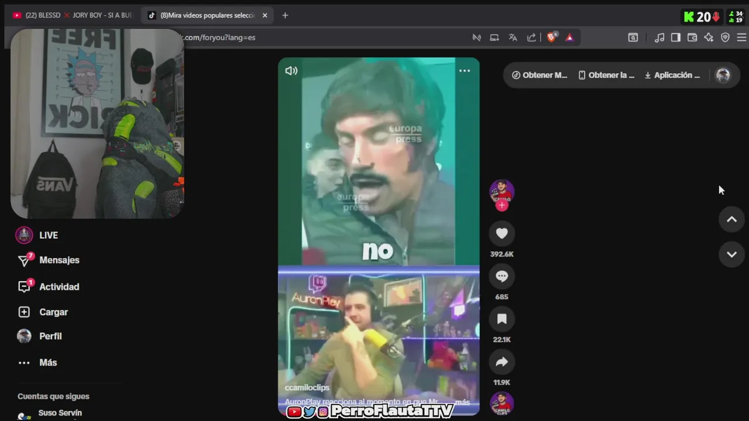Image resolution: width=749 pixels, height=421 pixels.
Task: Toggle the browser sidebar panel icon
Action: click(676, 37)
